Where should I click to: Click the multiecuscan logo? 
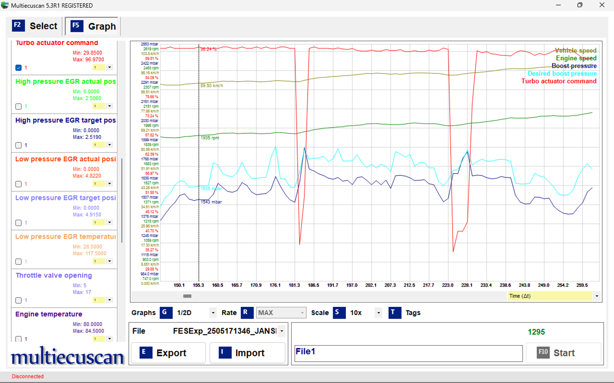tap(67, 356)
